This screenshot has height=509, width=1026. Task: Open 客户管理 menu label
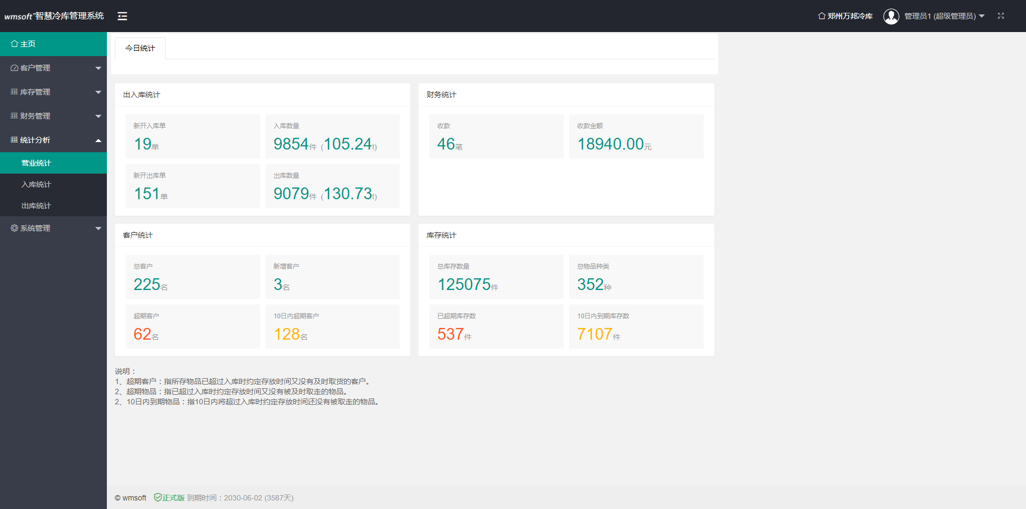pos(35,68)
